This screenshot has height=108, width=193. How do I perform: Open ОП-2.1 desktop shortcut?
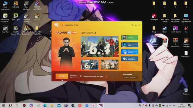pos(37,17)
